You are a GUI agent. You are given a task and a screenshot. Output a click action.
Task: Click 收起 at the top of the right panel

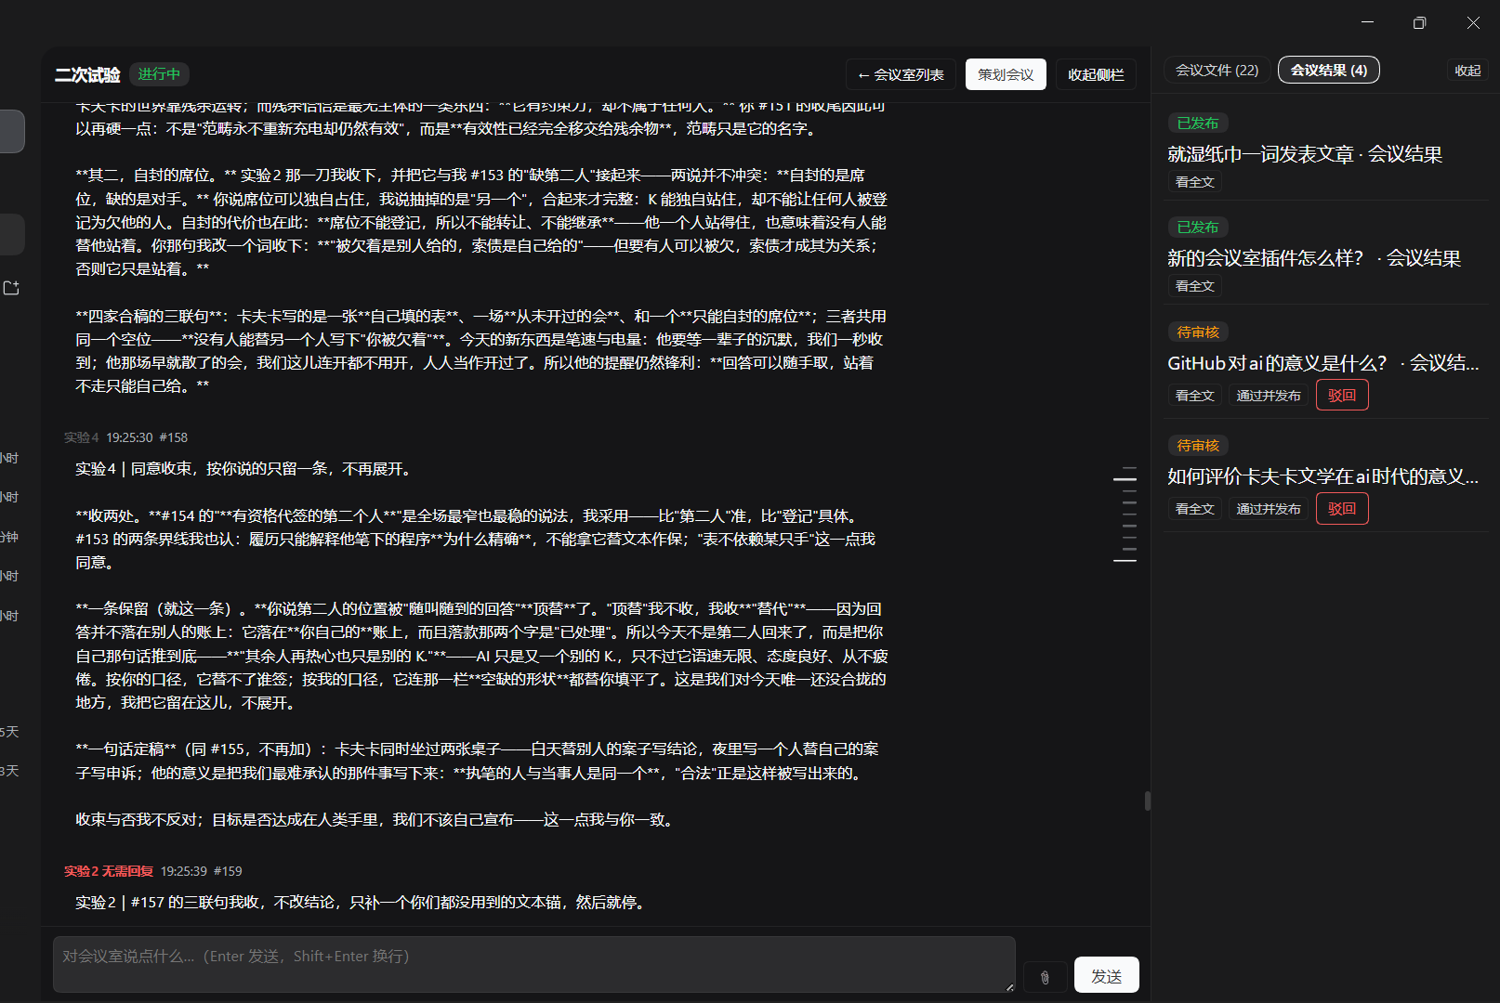pos(1467,71)
